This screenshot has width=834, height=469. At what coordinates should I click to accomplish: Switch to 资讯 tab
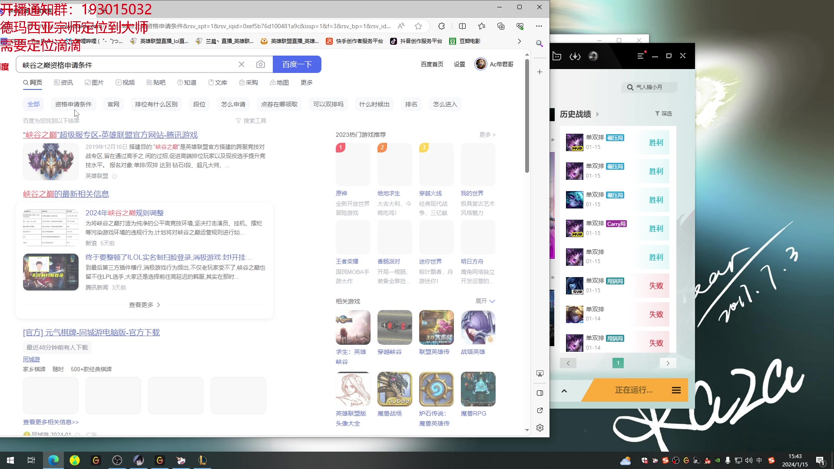point(63,83)
